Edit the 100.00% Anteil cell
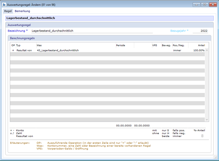The image size is (219, 161). pos(198,50)
